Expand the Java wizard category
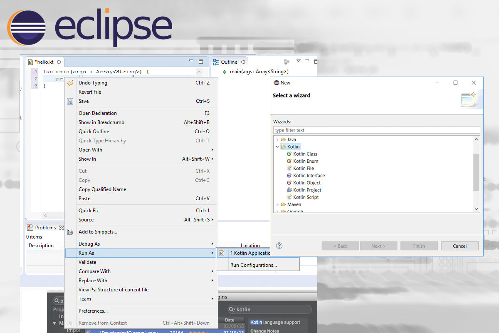This screenshot has height=333, width=499. tap(278, 139)
